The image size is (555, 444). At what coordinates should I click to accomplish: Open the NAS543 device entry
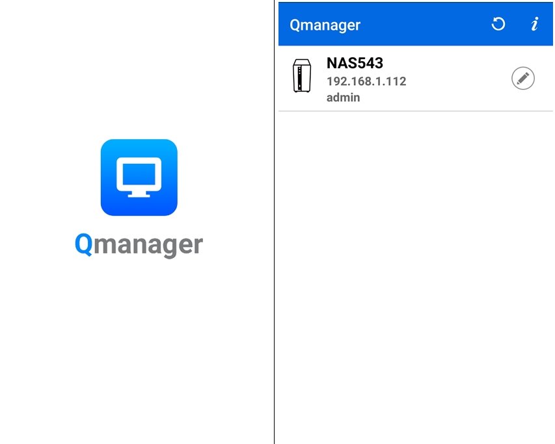[416, 79]
